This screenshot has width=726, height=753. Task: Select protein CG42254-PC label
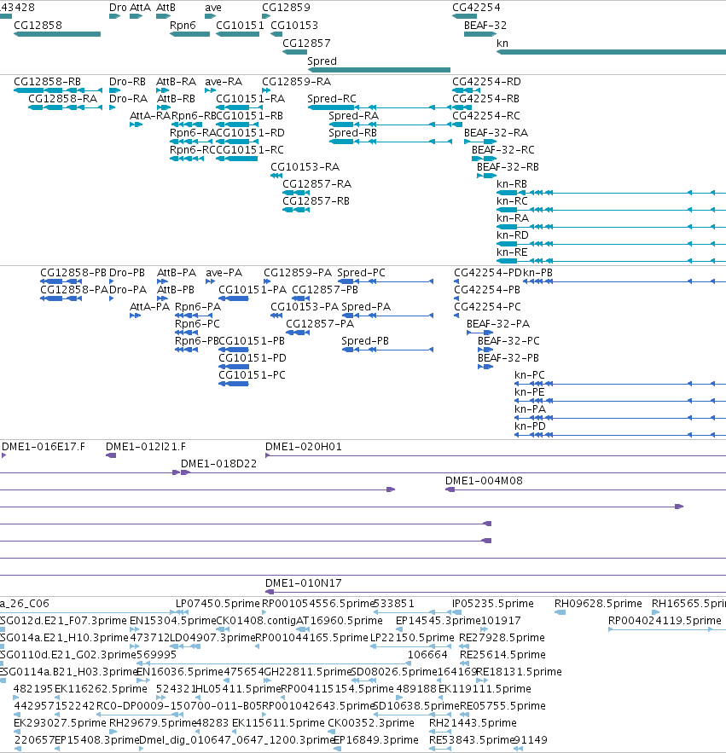click(x=488, y=307)
